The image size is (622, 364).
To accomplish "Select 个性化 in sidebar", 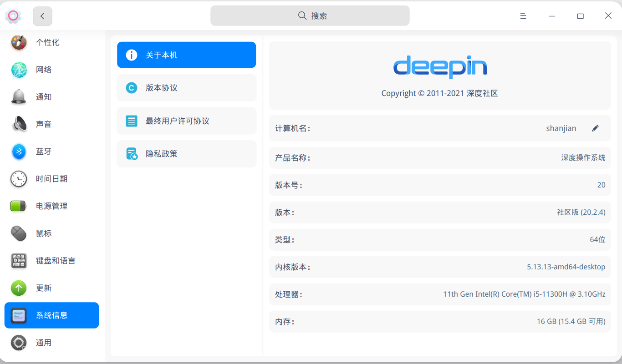I will 51,42.
